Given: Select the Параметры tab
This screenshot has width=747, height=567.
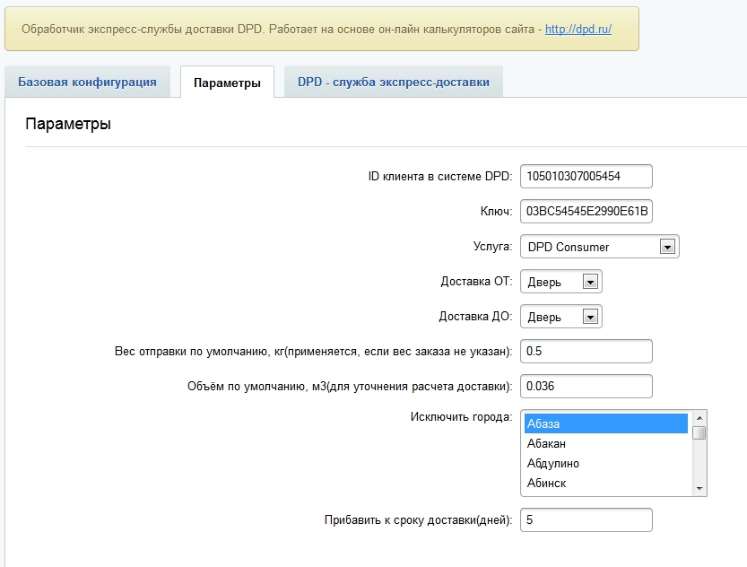Looking at the screenshot, I should 227,83.
